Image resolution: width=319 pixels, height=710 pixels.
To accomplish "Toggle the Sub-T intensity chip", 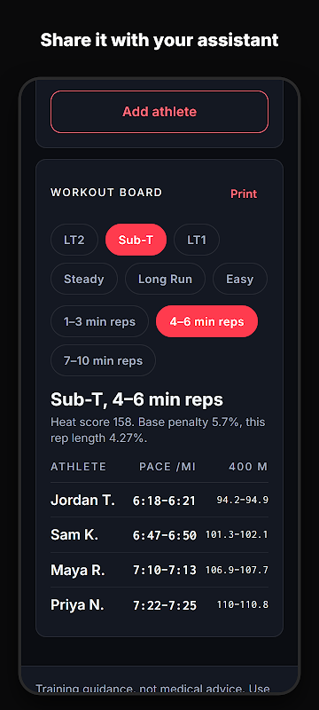I will click(136, 240).
